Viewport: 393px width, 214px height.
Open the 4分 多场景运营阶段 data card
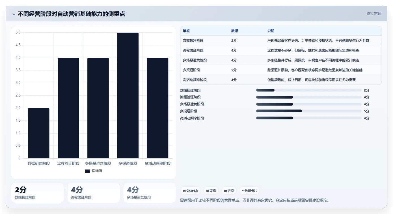click(150, 193)
